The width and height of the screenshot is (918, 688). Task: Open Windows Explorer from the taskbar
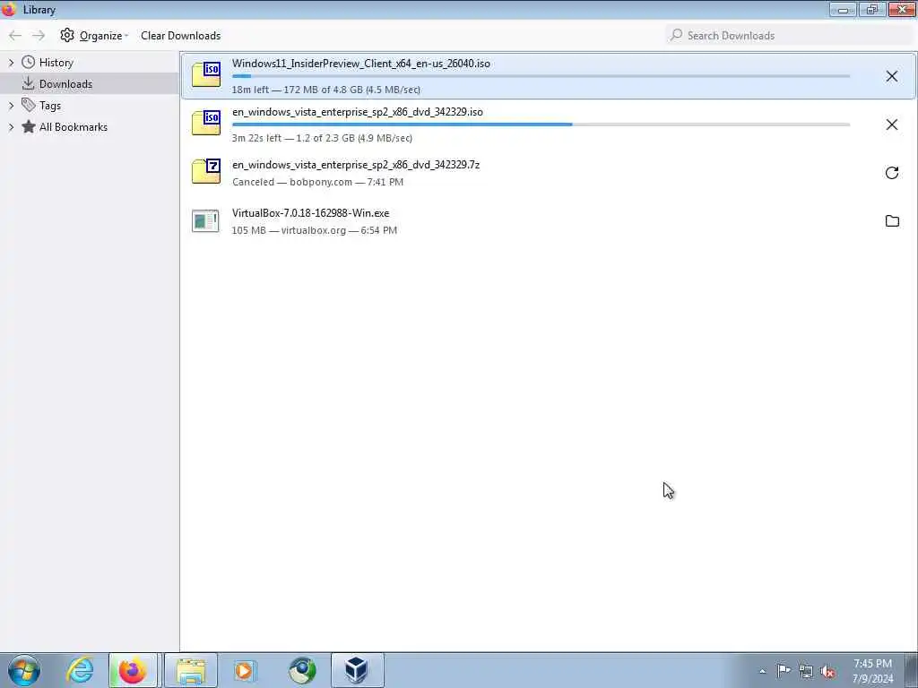point(191,670)
